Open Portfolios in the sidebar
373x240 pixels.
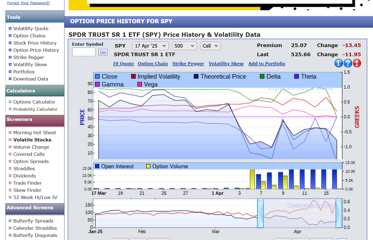coord(24,72)
